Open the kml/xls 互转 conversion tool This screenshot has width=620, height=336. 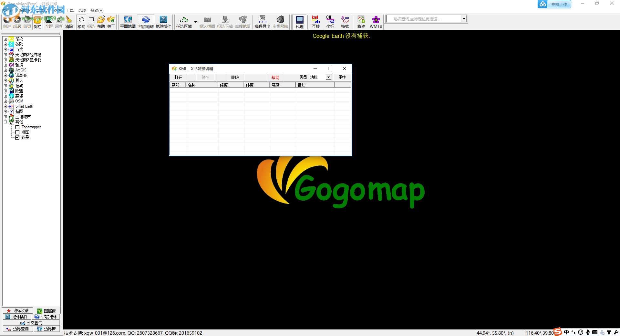click(316, 22)
